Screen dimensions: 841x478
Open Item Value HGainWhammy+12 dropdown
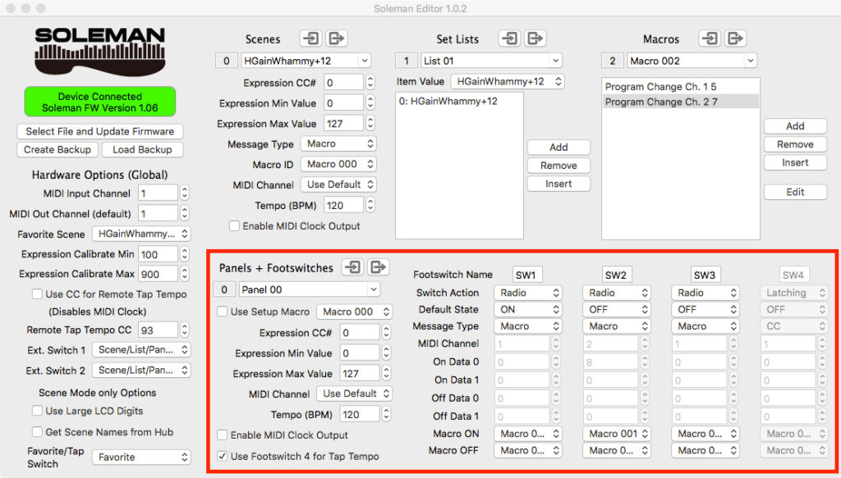click(x=508, y=81)
